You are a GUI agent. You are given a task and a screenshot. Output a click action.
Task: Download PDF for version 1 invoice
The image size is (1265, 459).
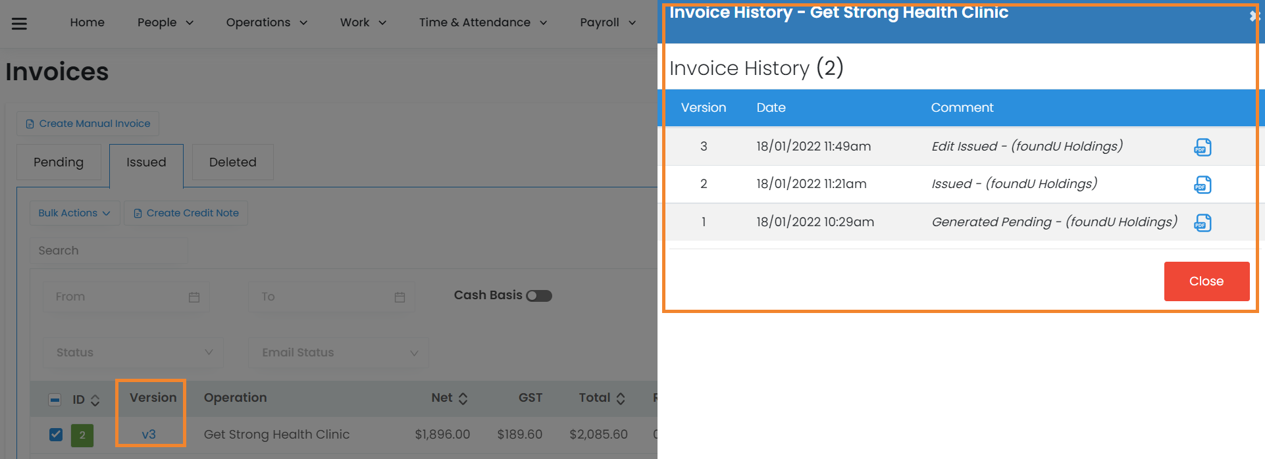[x=1202, y=223]
